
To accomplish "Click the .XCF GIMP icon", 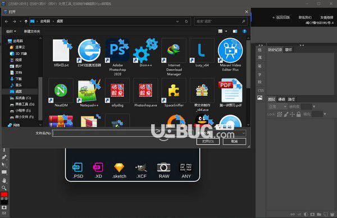I will click(x=141, y=167).
